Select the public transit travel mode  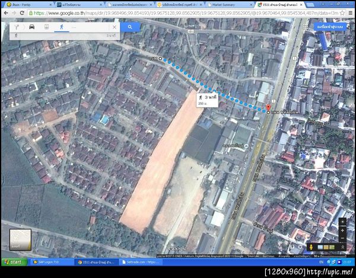[46, 27]
